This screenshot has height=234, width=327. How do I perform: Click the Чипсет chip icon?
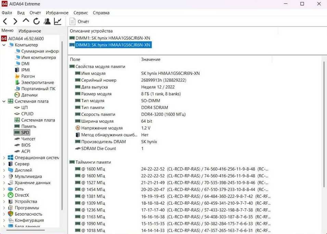pos(17,139)
